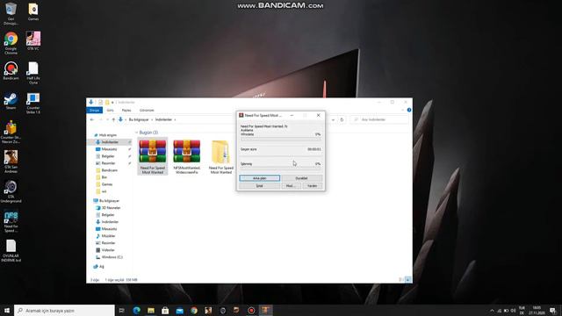Open the Bandicam desktop shortcut
Image resolution: width=562 pixels, height=316 pixels.
(11, 70)
